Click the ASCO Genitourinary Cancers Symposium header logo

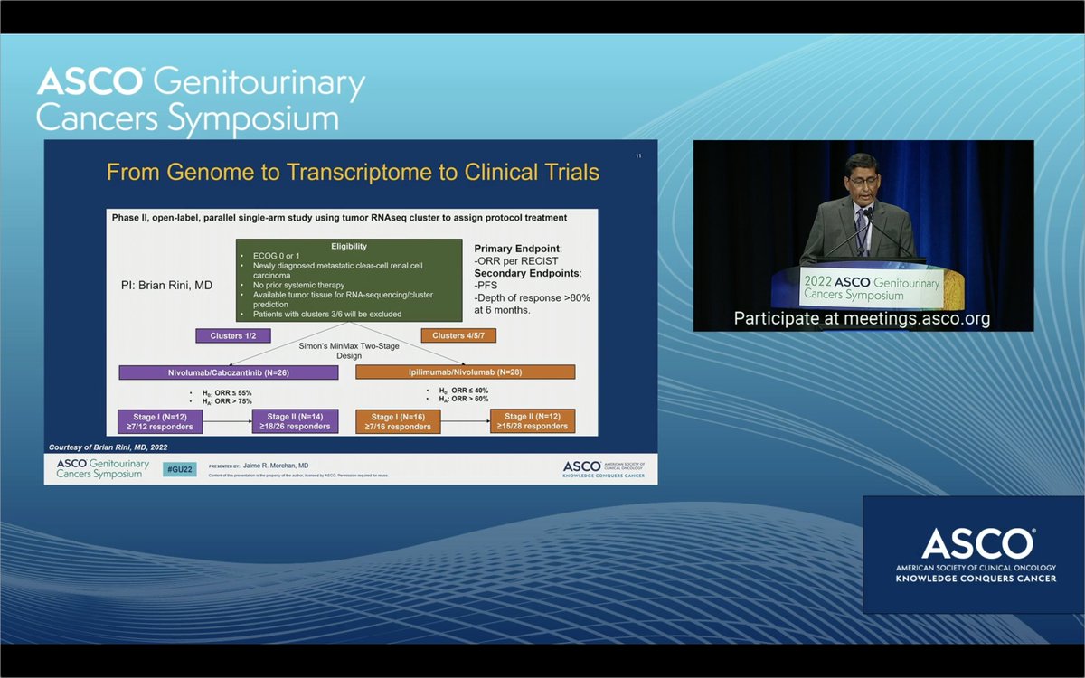(201, 99)
